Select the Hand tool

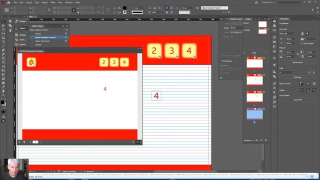[x=3, y=91]
